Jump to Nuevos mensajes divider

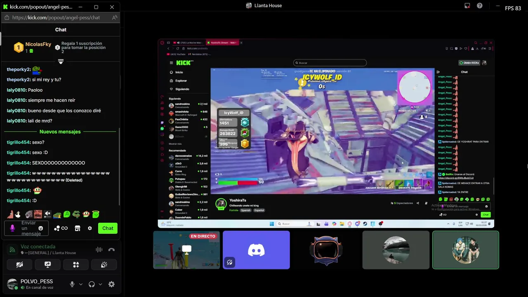[60, 132]
